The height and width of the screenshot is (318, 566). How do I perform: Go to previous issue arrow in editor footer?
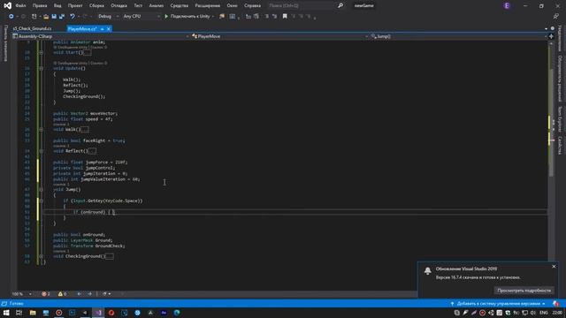(79, 294)
